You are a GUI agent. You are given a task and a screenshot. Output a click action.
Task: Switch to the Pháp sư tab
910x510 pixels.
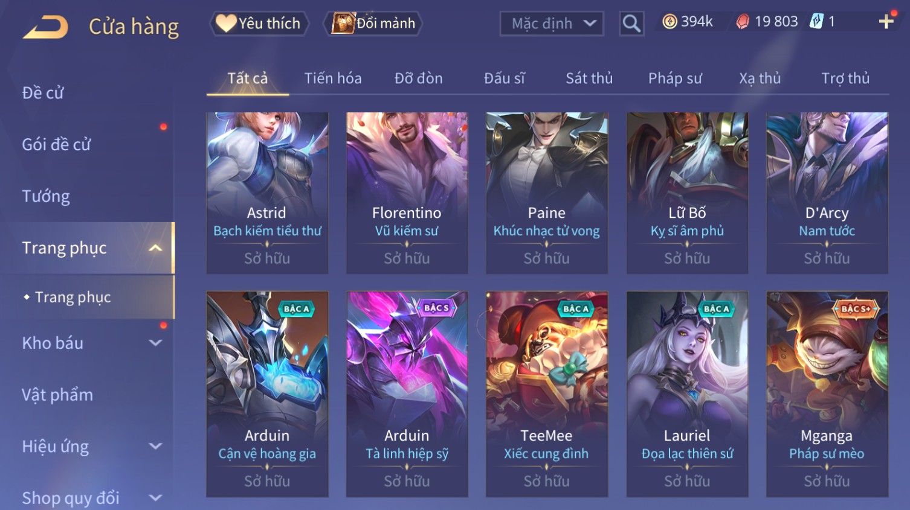pos(675,78)
